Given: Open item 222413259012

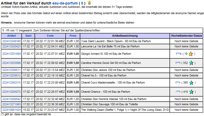Looking at the screenshot, I should point(12,75).
